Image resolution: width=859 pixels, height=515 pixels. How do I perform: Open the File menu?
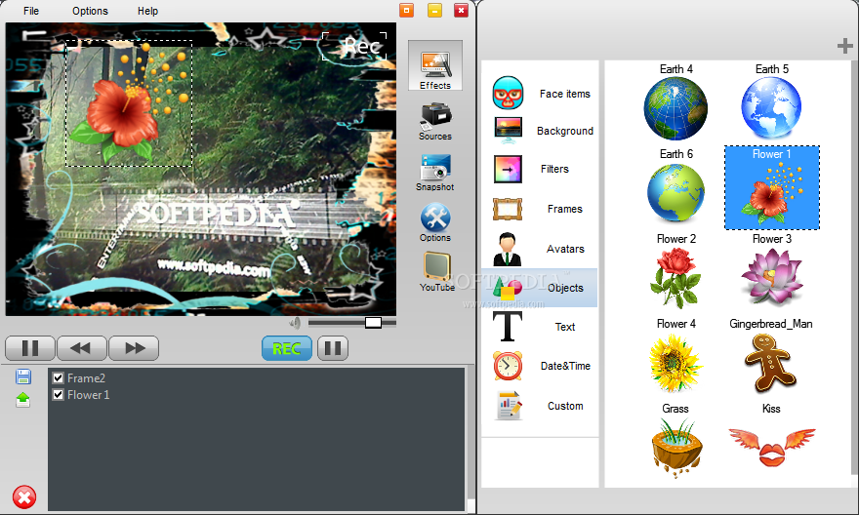click(31, 11)
